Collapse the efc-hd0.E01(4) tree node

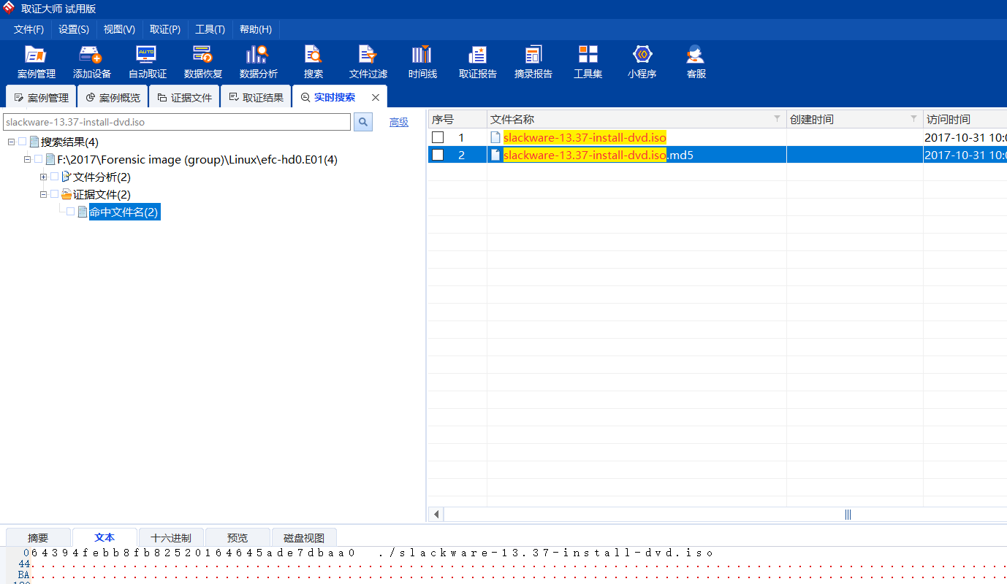point(27,159)
